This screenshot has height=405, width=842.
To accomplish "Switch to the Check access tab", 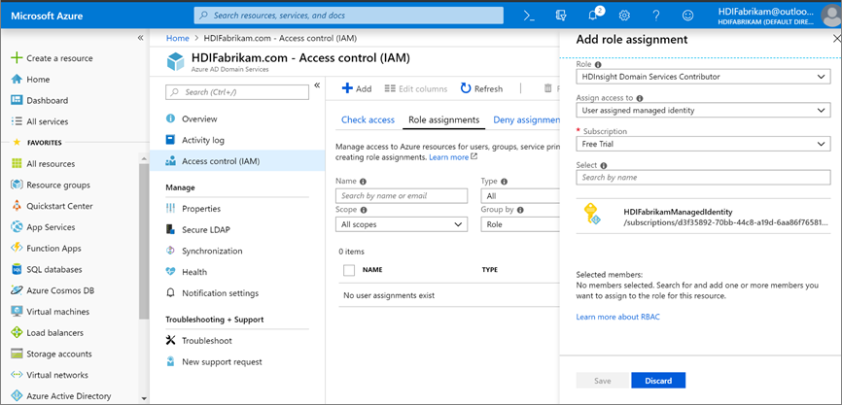I will point(368,119).
